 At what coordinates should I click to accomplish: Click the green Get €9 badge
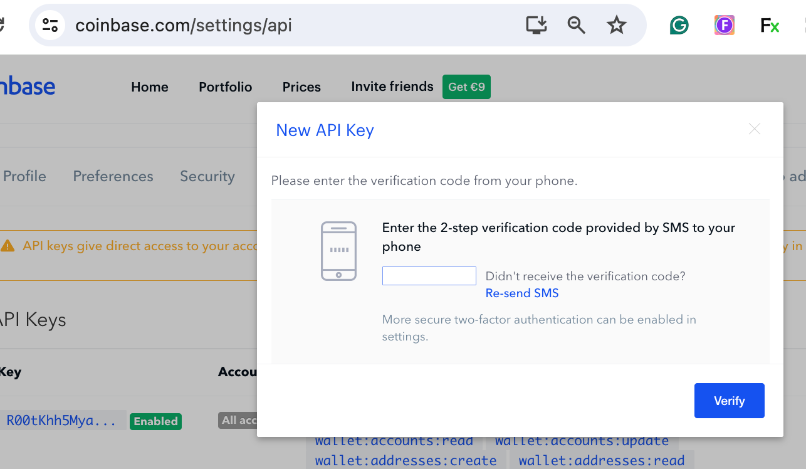click(466, 87)
